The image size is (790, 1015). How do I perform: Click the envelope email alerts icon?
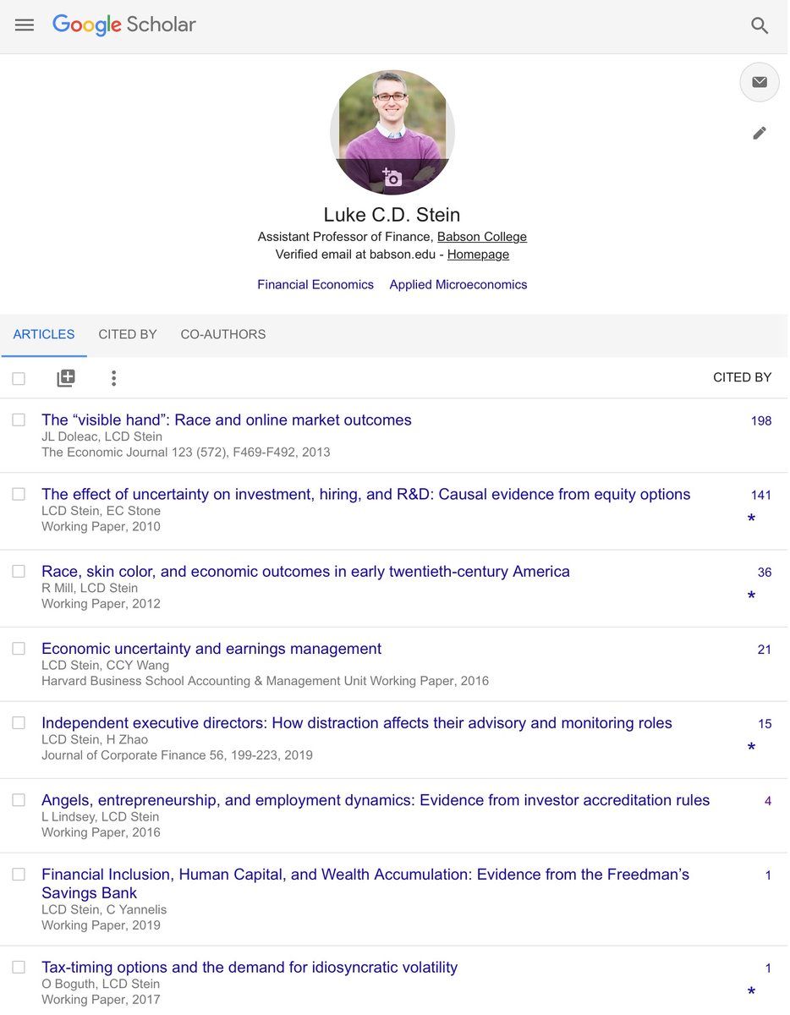coord(760,82)
